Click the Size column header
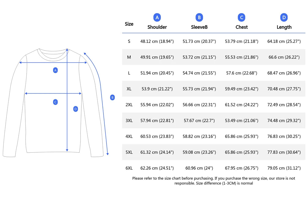This screenshot has height=214, width=306. pyautogui.click(x=129, y=24)
